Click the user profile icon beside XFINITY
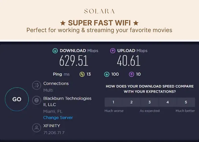 37,128
